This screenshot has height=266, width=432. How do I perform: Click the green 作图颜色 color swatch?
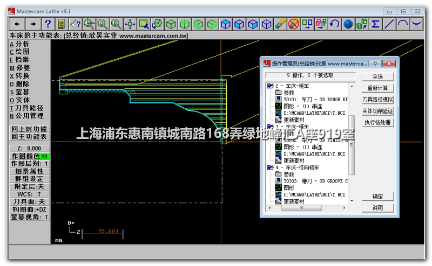tap(44, 156)
